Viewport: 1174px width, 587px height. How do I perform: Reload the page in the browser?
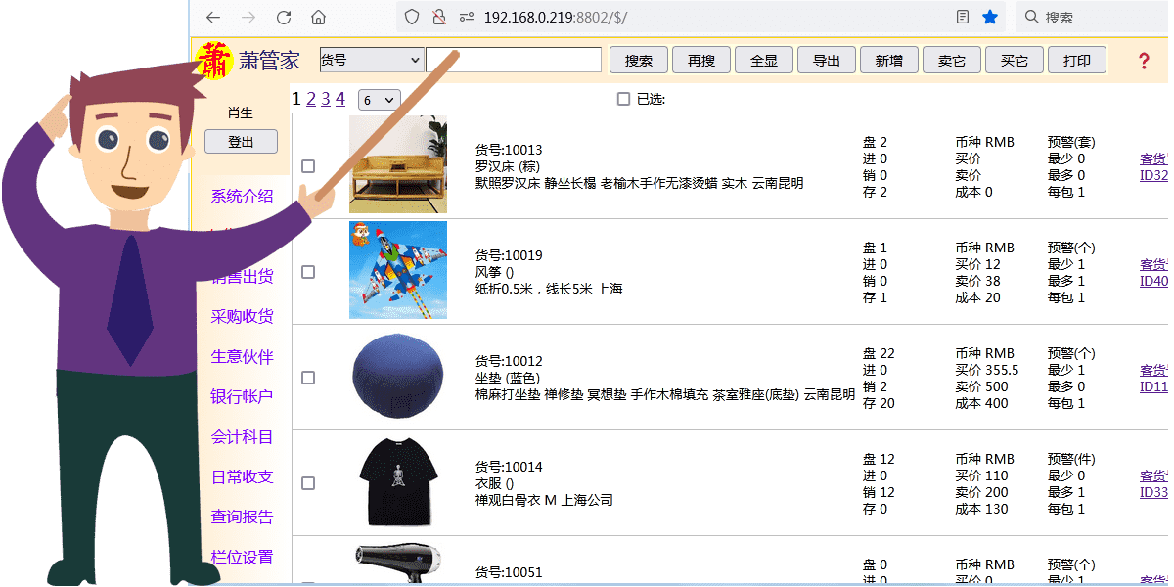point(285,17)
